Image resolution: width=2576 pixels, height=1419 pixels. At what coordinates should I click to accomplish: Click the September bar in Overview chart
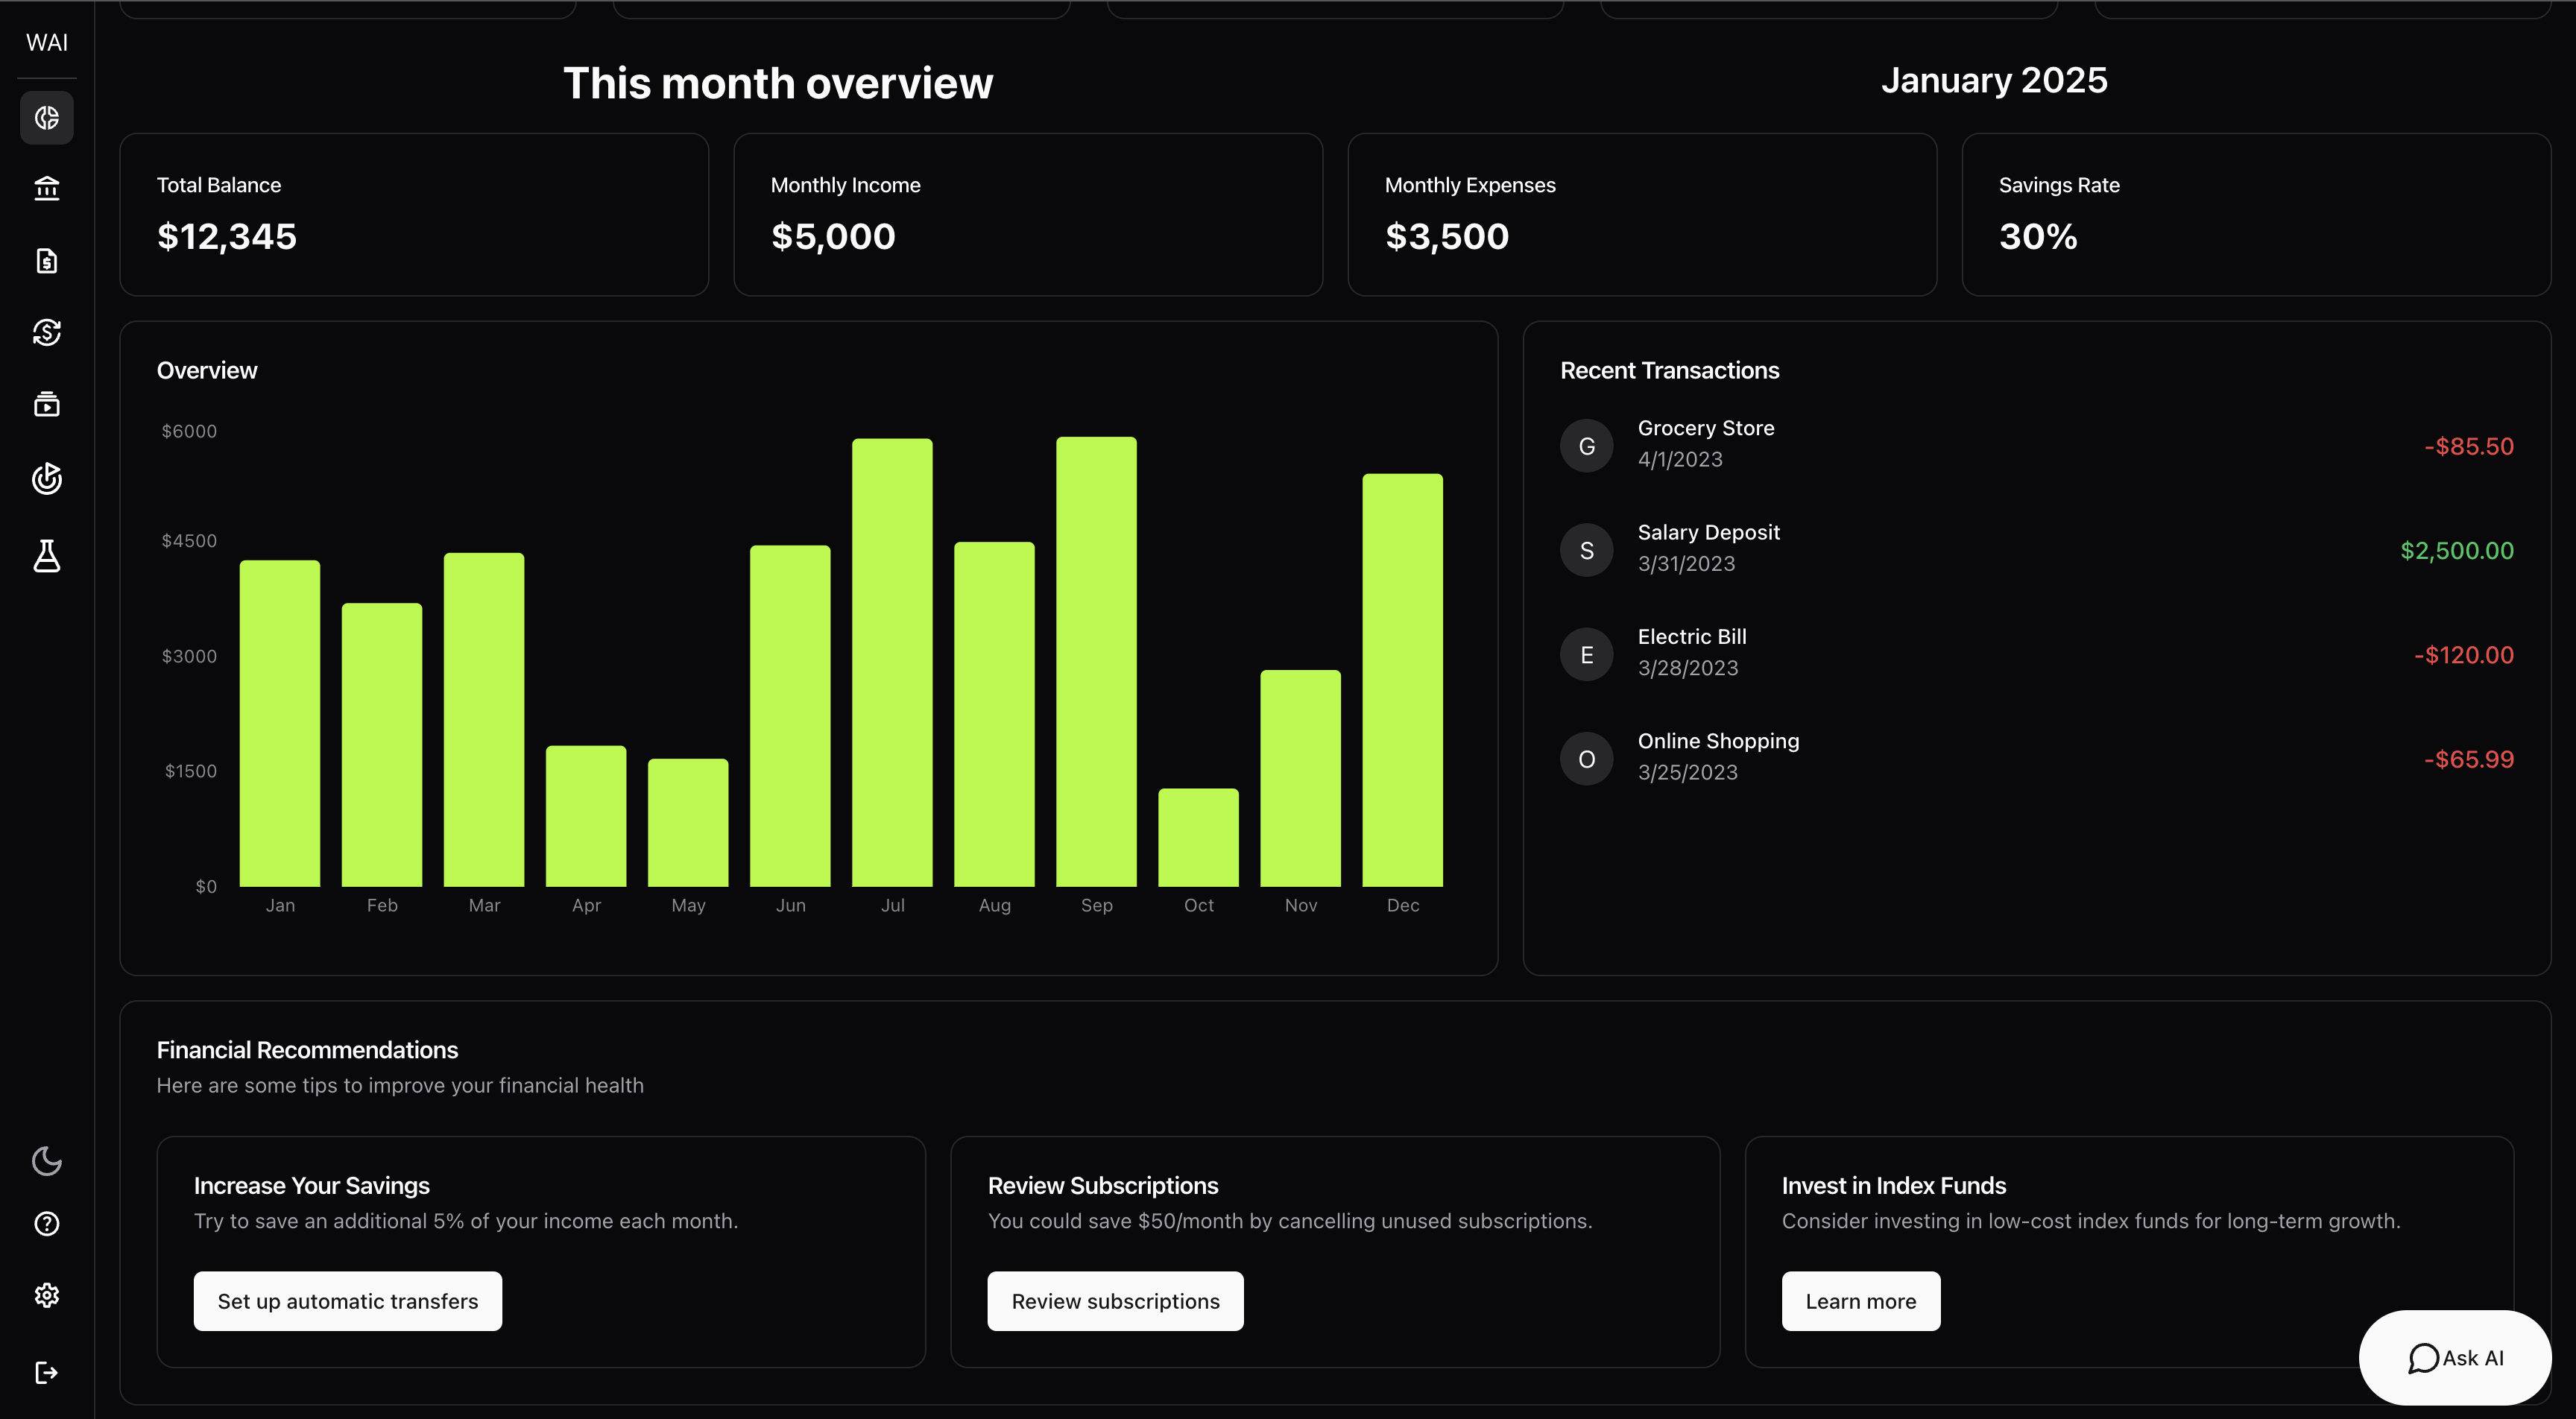coord(1096,661)
